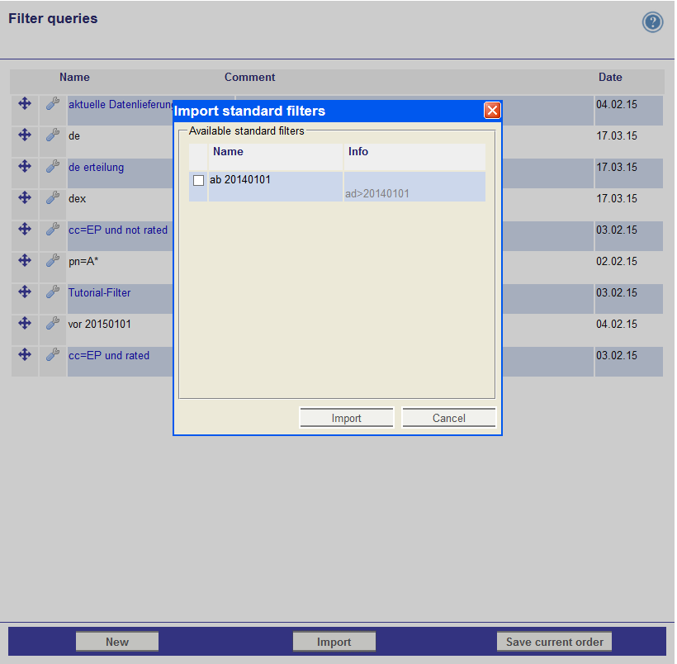This screenshot has height=664, width=677.
Task: Click date 02.02.15 of pn=A* row
Action: pyautogui.click(x=617, y=261)
